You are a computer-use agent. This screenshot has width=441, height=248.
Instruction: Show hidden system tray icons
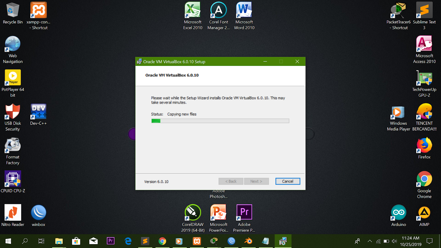[x=370, y=241]
